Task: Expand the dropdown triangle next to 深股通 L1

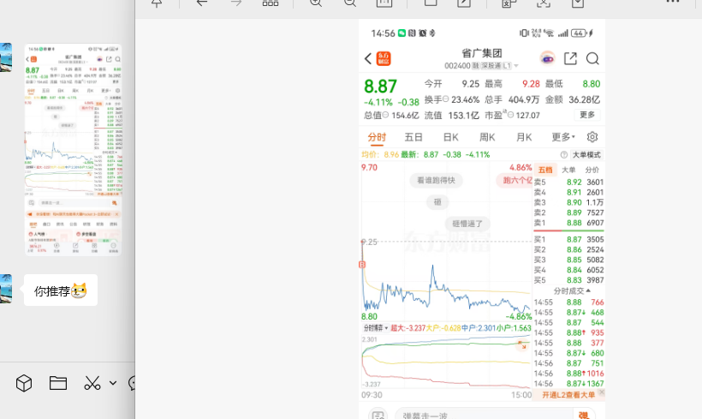Action: point(516,66)
